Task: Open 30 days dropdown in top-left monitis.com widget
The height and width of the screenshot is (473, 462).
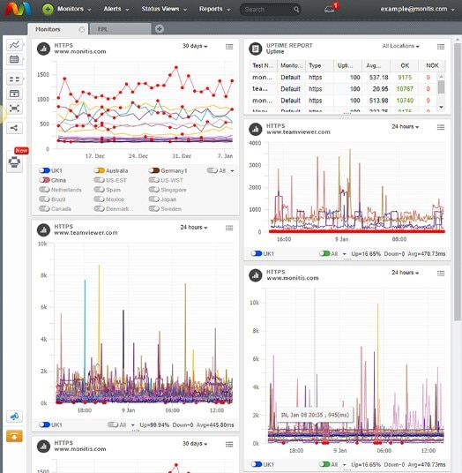Action: click(195, 46)
